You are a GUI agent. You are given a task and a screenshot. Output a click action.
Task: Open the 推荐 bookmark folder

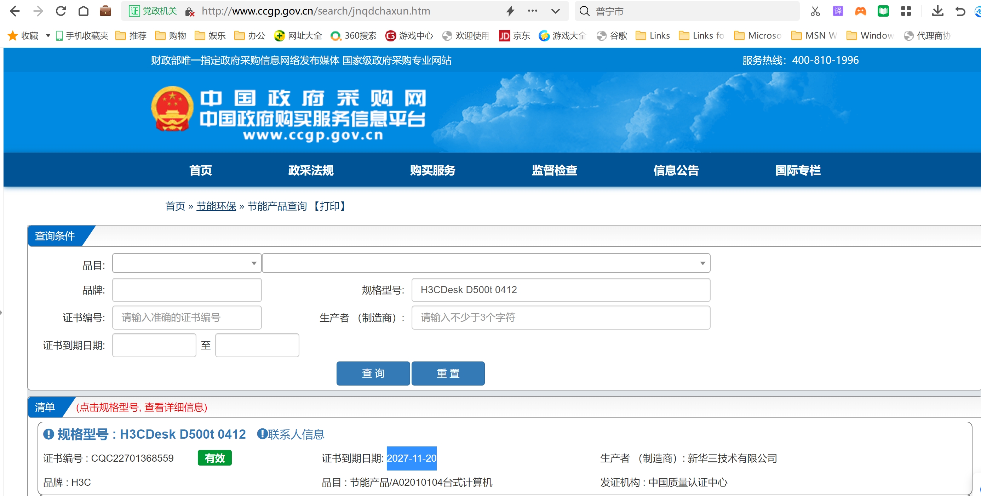131,36
